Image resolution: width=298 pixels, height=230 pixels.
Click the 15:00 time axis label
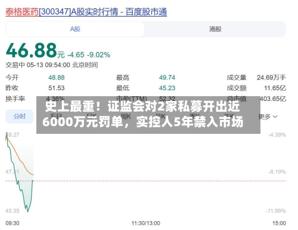click(x=279, y=223)
